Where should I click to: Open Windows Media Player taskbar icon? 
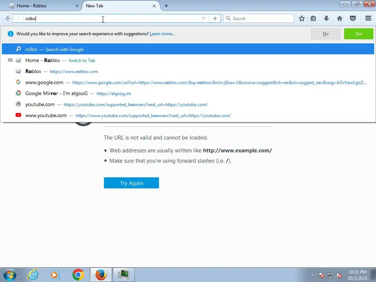coord(55,275)
